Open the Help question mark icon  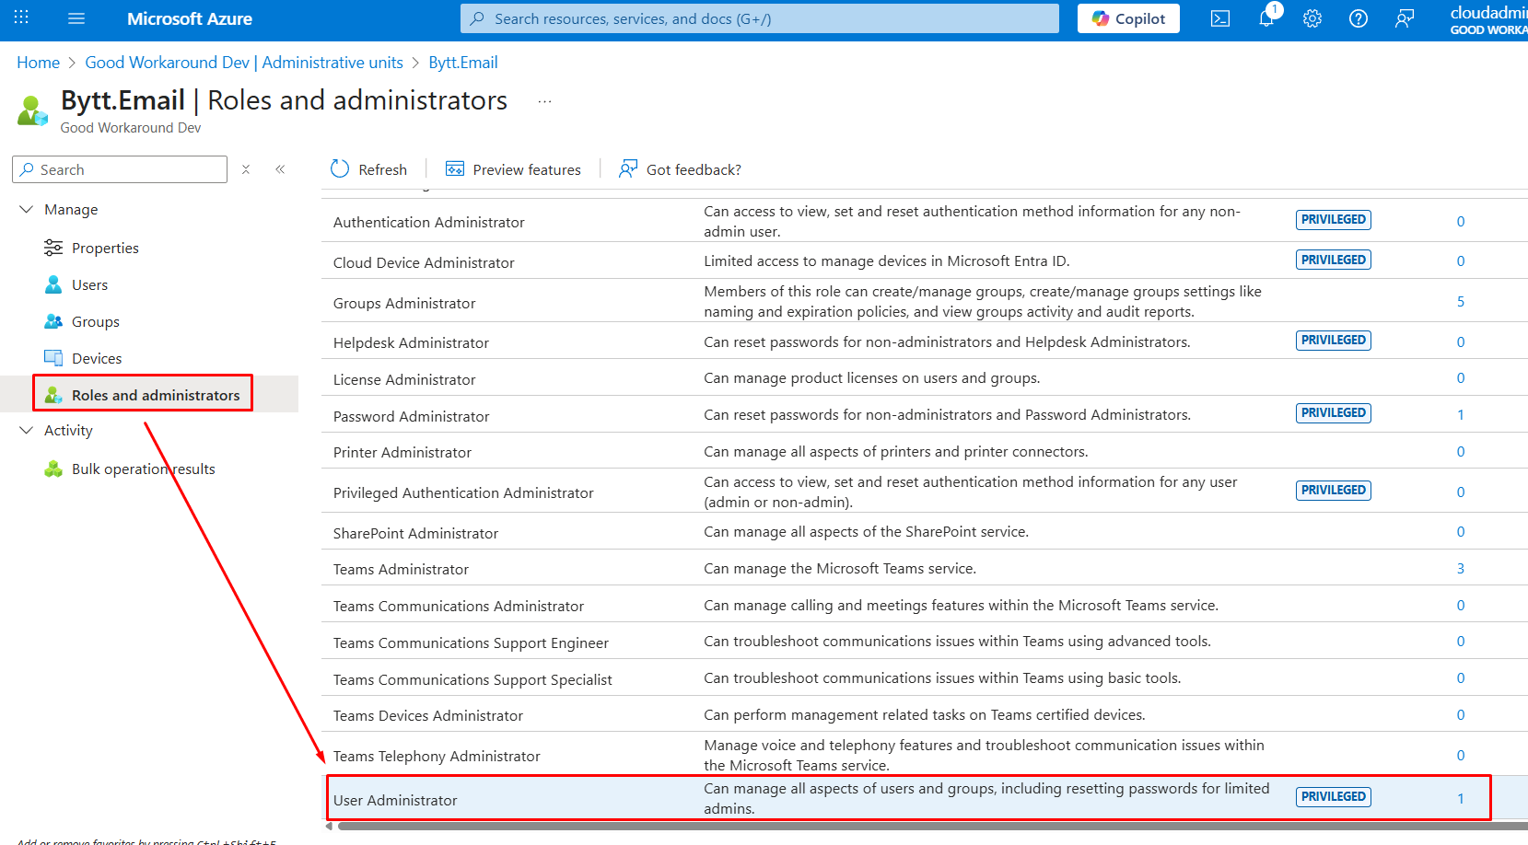pyautogui.click(x=1359, y=18)
